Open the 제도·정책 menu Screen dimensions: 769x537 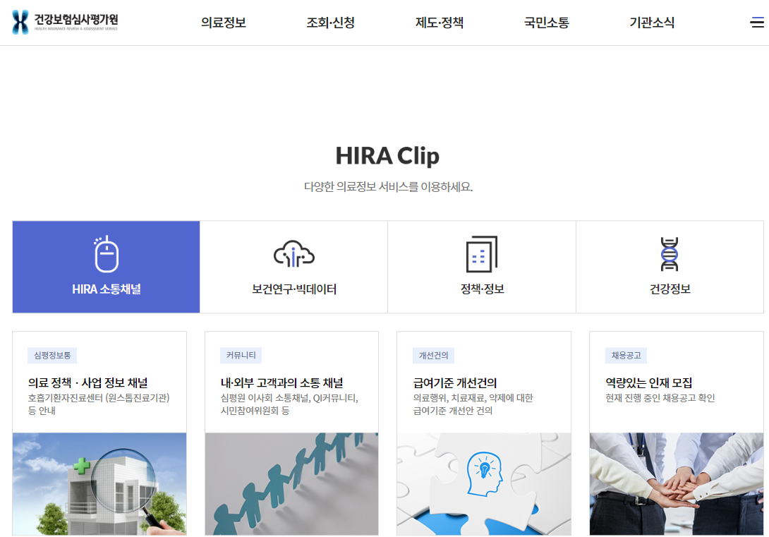440,23
